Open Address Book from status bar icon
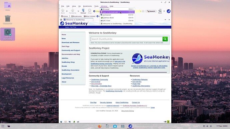The width and height of the screenshot is (230, 129). coord(74,122)
